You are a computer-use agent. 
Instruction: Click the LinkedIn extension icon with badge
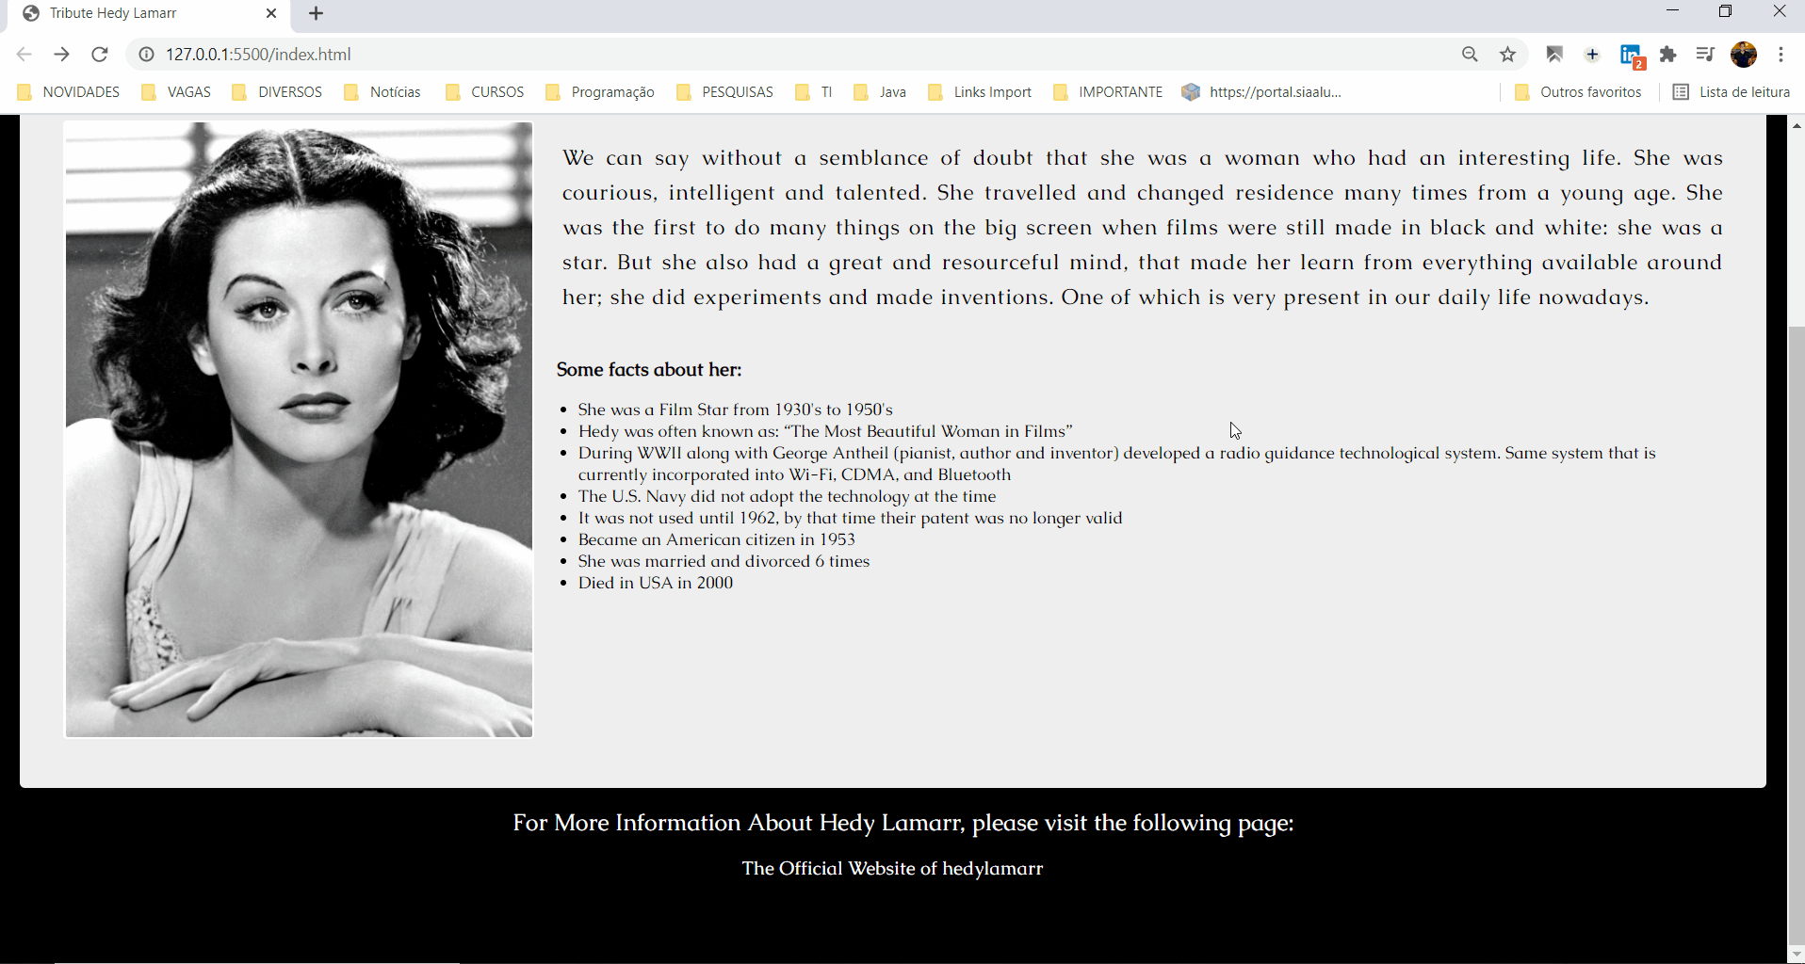[1632, 56]
